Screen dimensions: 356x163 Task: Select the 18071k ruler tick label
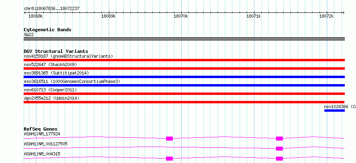(254, 16)
